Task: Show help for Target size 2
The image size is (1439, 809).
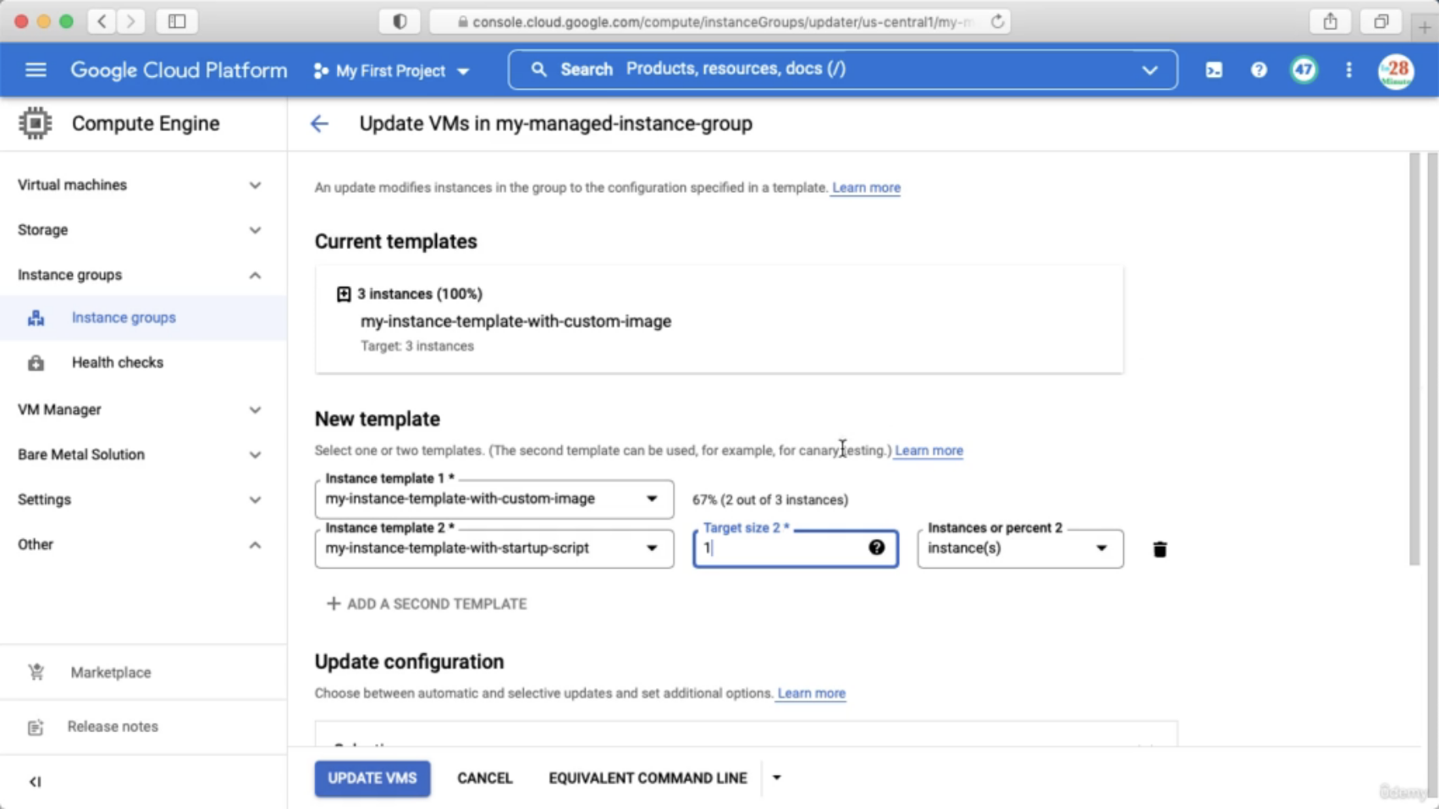Action: [876, 548]
